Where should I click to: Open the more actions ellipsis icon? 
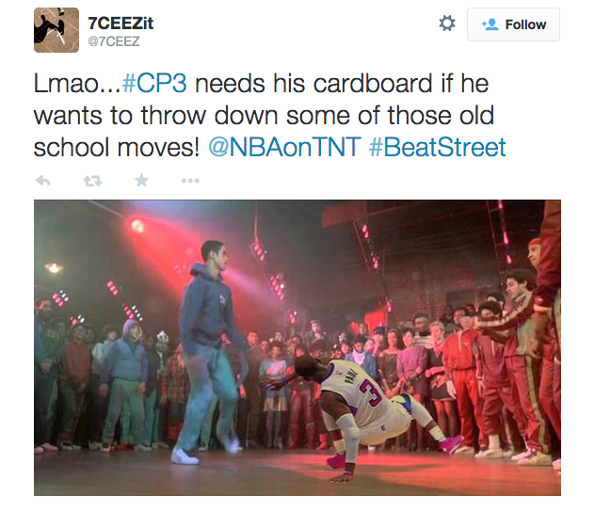(190, 181)
